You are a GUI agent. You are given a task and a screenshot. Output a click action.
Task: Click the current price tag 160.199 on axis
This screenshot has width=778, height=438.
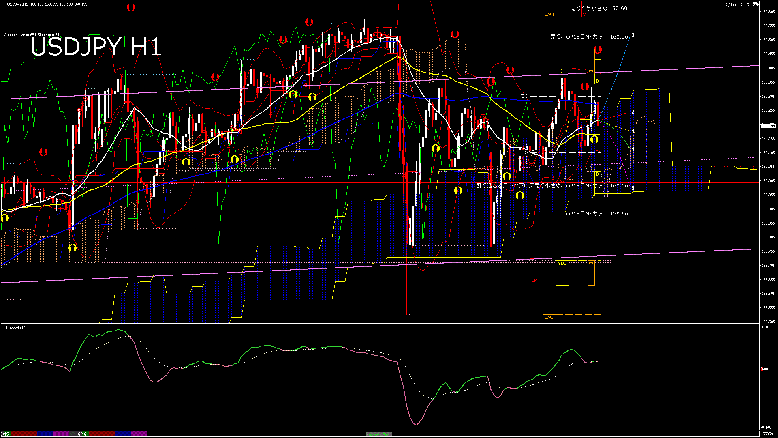pos(768,126)
